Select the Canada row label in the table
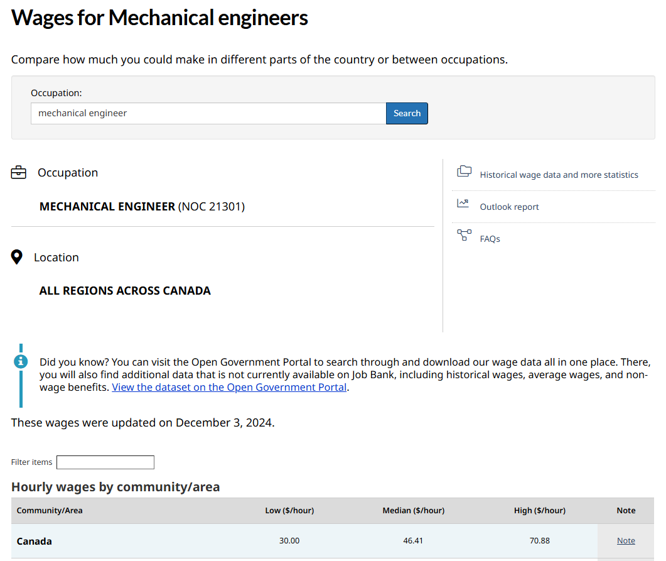666x561 pixels. (35, 542)
